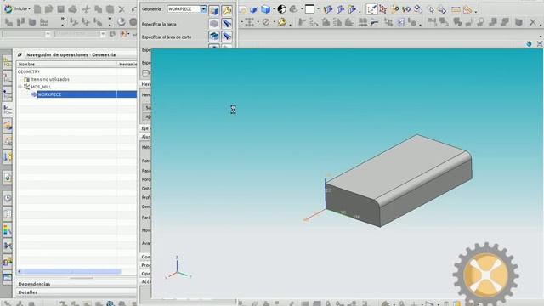
Task: Click the print icon in toolbar
Action: [73, 9]
